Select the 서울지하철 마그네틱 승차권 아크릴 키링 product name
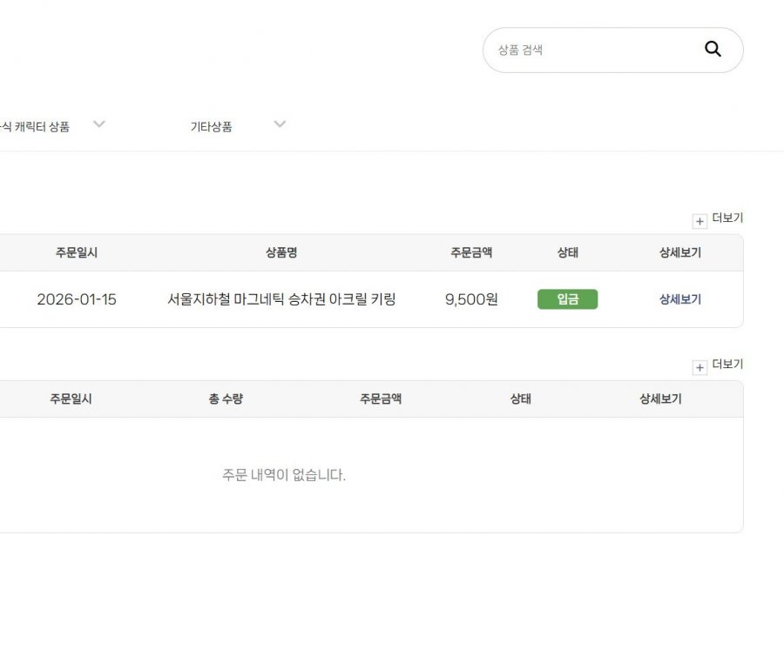This screenshot has height=670, width=784. [281, 299]
